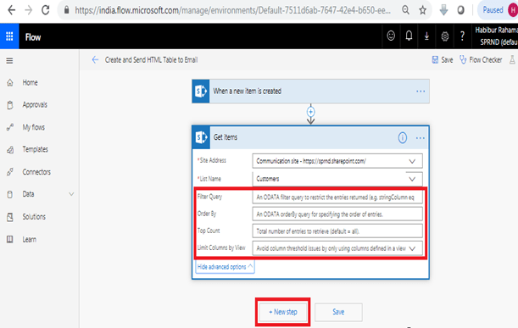The image size is (518, 328).
Task: Click the browser forward arrow
Action: coord(29,10)
